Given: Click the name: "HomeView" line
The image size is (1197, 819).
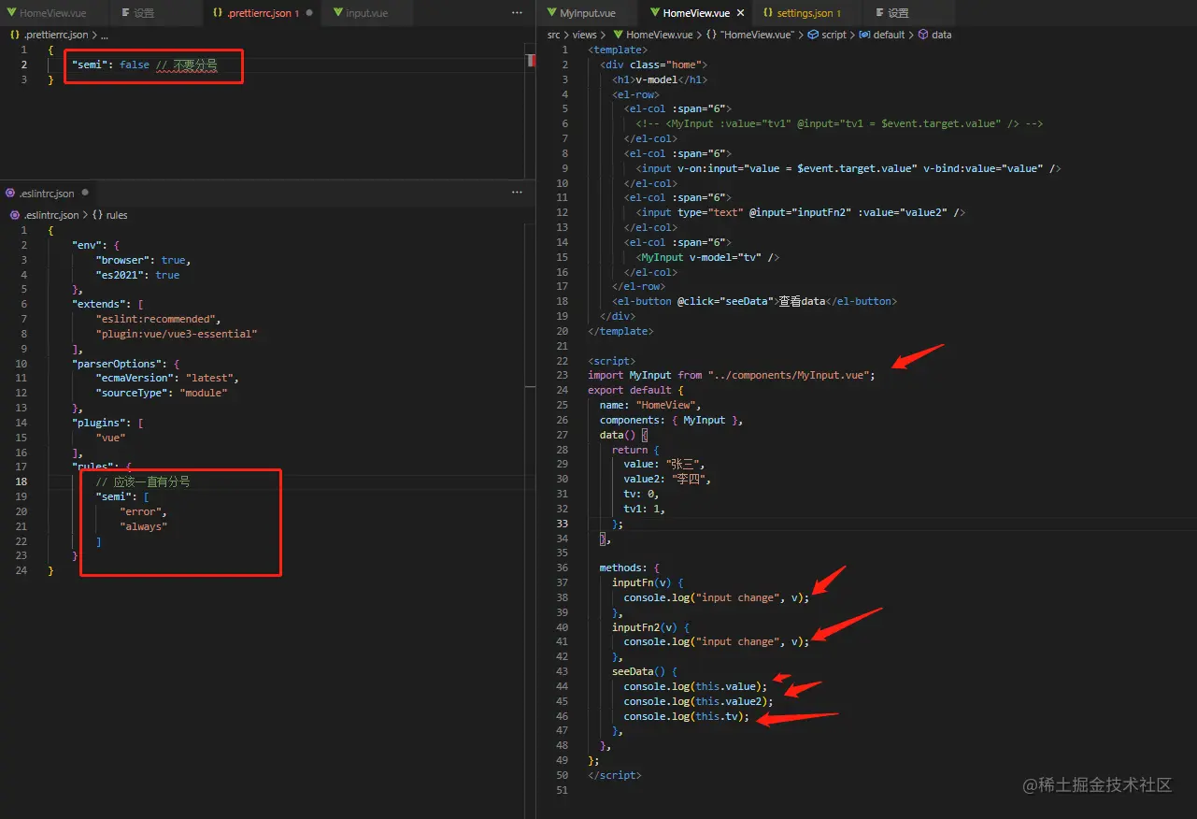Looking at the screenshot, I should [x=650, y=405].
